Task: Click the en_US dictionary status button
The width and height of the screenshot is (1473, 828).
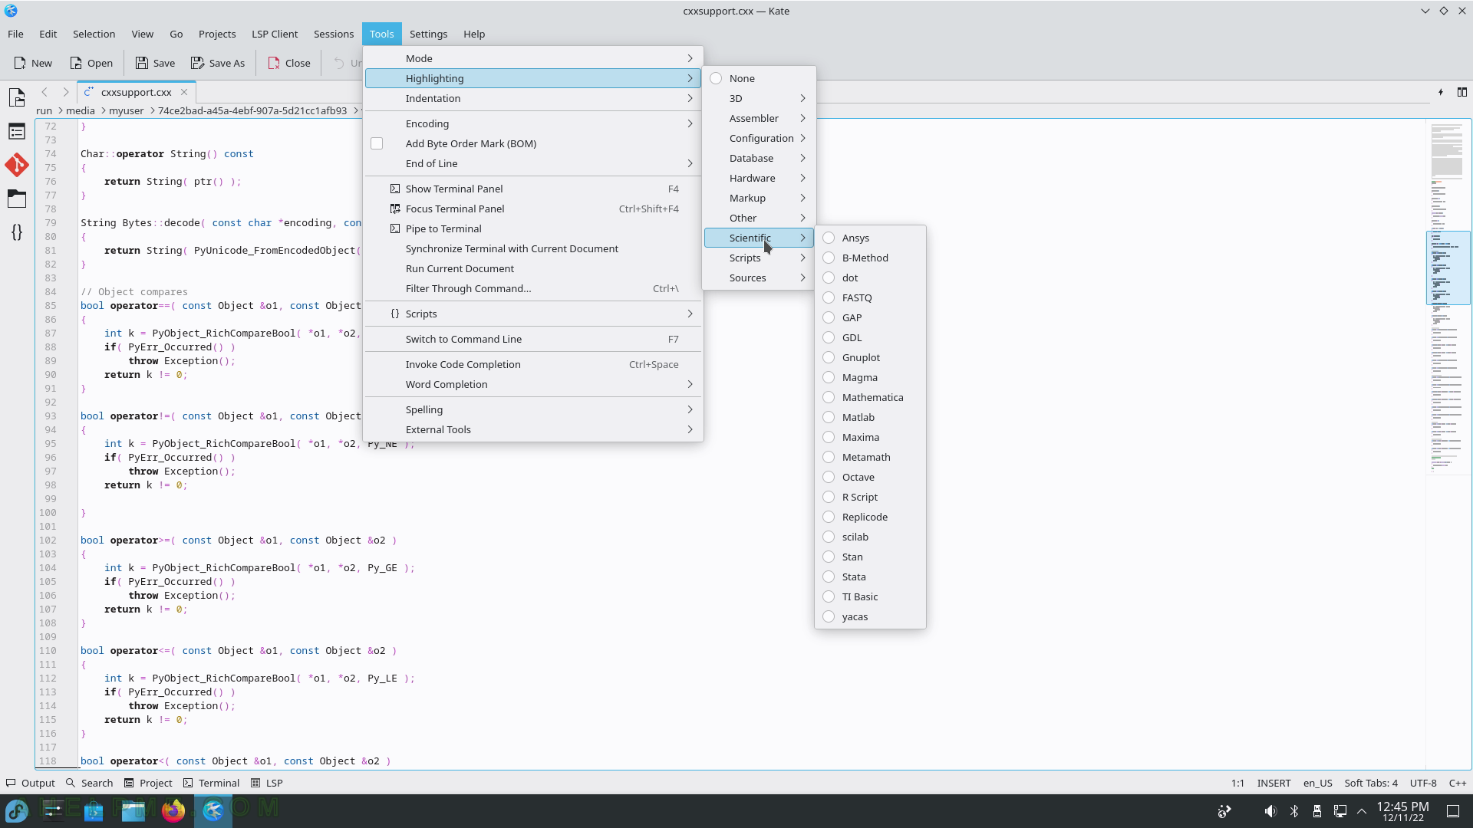Action: tap(1317, 783)
